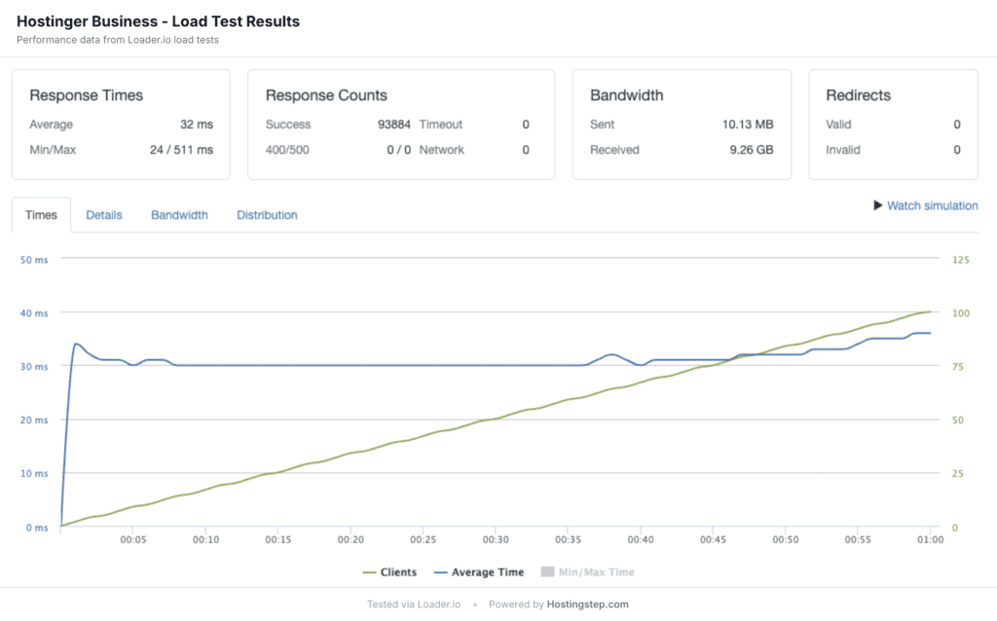
Task: Click the 20 ms axis label
Action: 34,420
